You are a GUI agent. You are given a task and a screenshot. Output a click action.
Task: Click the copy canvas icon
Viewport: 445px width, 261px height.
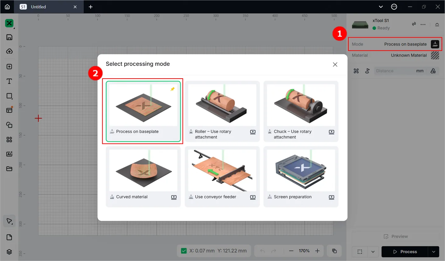(334, 251)
